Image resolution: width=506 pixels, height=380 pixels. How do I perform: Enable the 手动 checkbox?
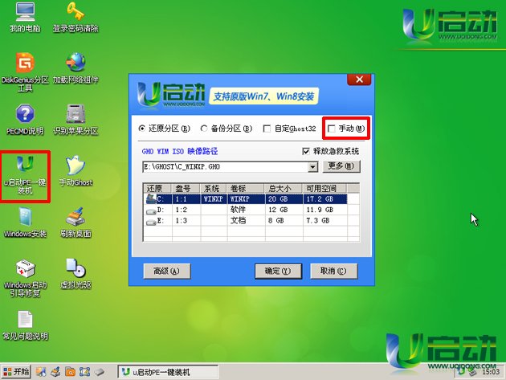(x=333, y=129)
